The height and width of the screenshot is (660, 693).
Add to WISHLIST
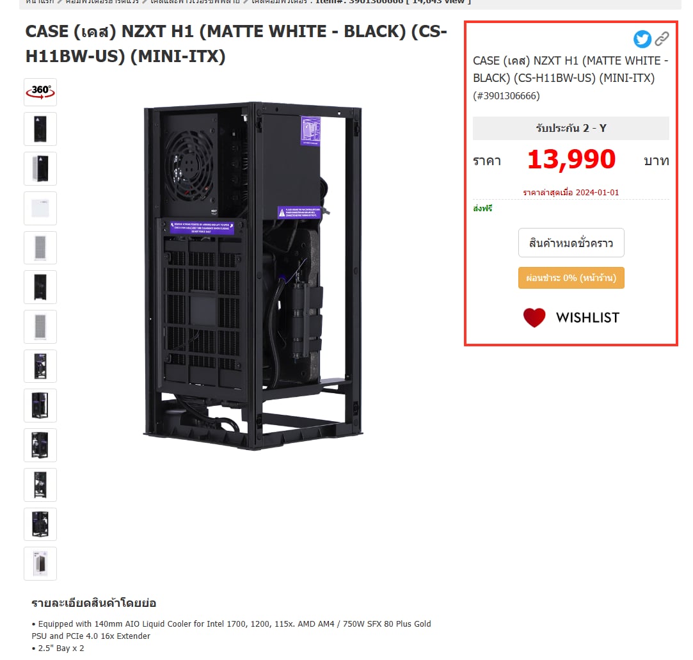pyautogui.click(x=587, y=318)
